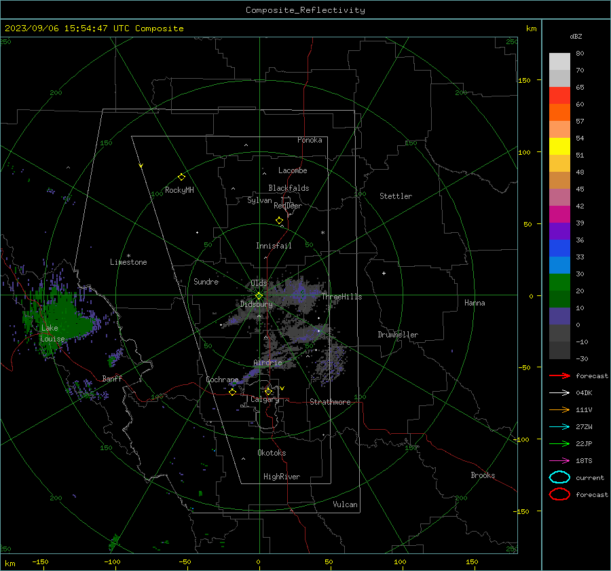Click the purple swatch between 39 and 36

(x=559, y=232)
